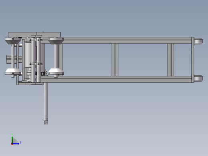This screenshot has height=156, width=208.
Task: Click the green Y axis arrow
Action: tap(12, 140)
